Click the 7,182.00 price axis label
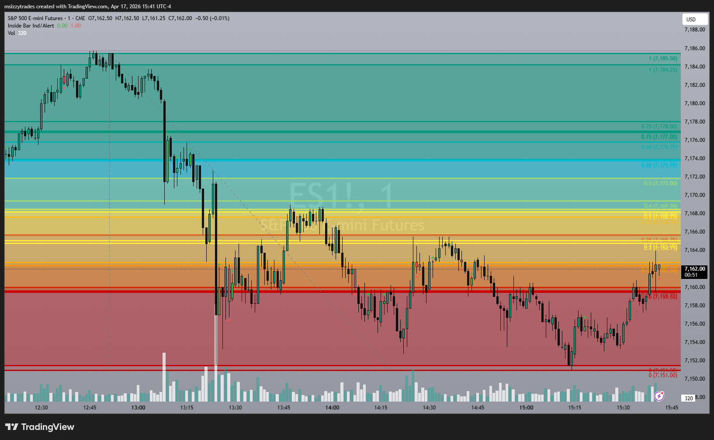714x440 pixels. [695, 85]
